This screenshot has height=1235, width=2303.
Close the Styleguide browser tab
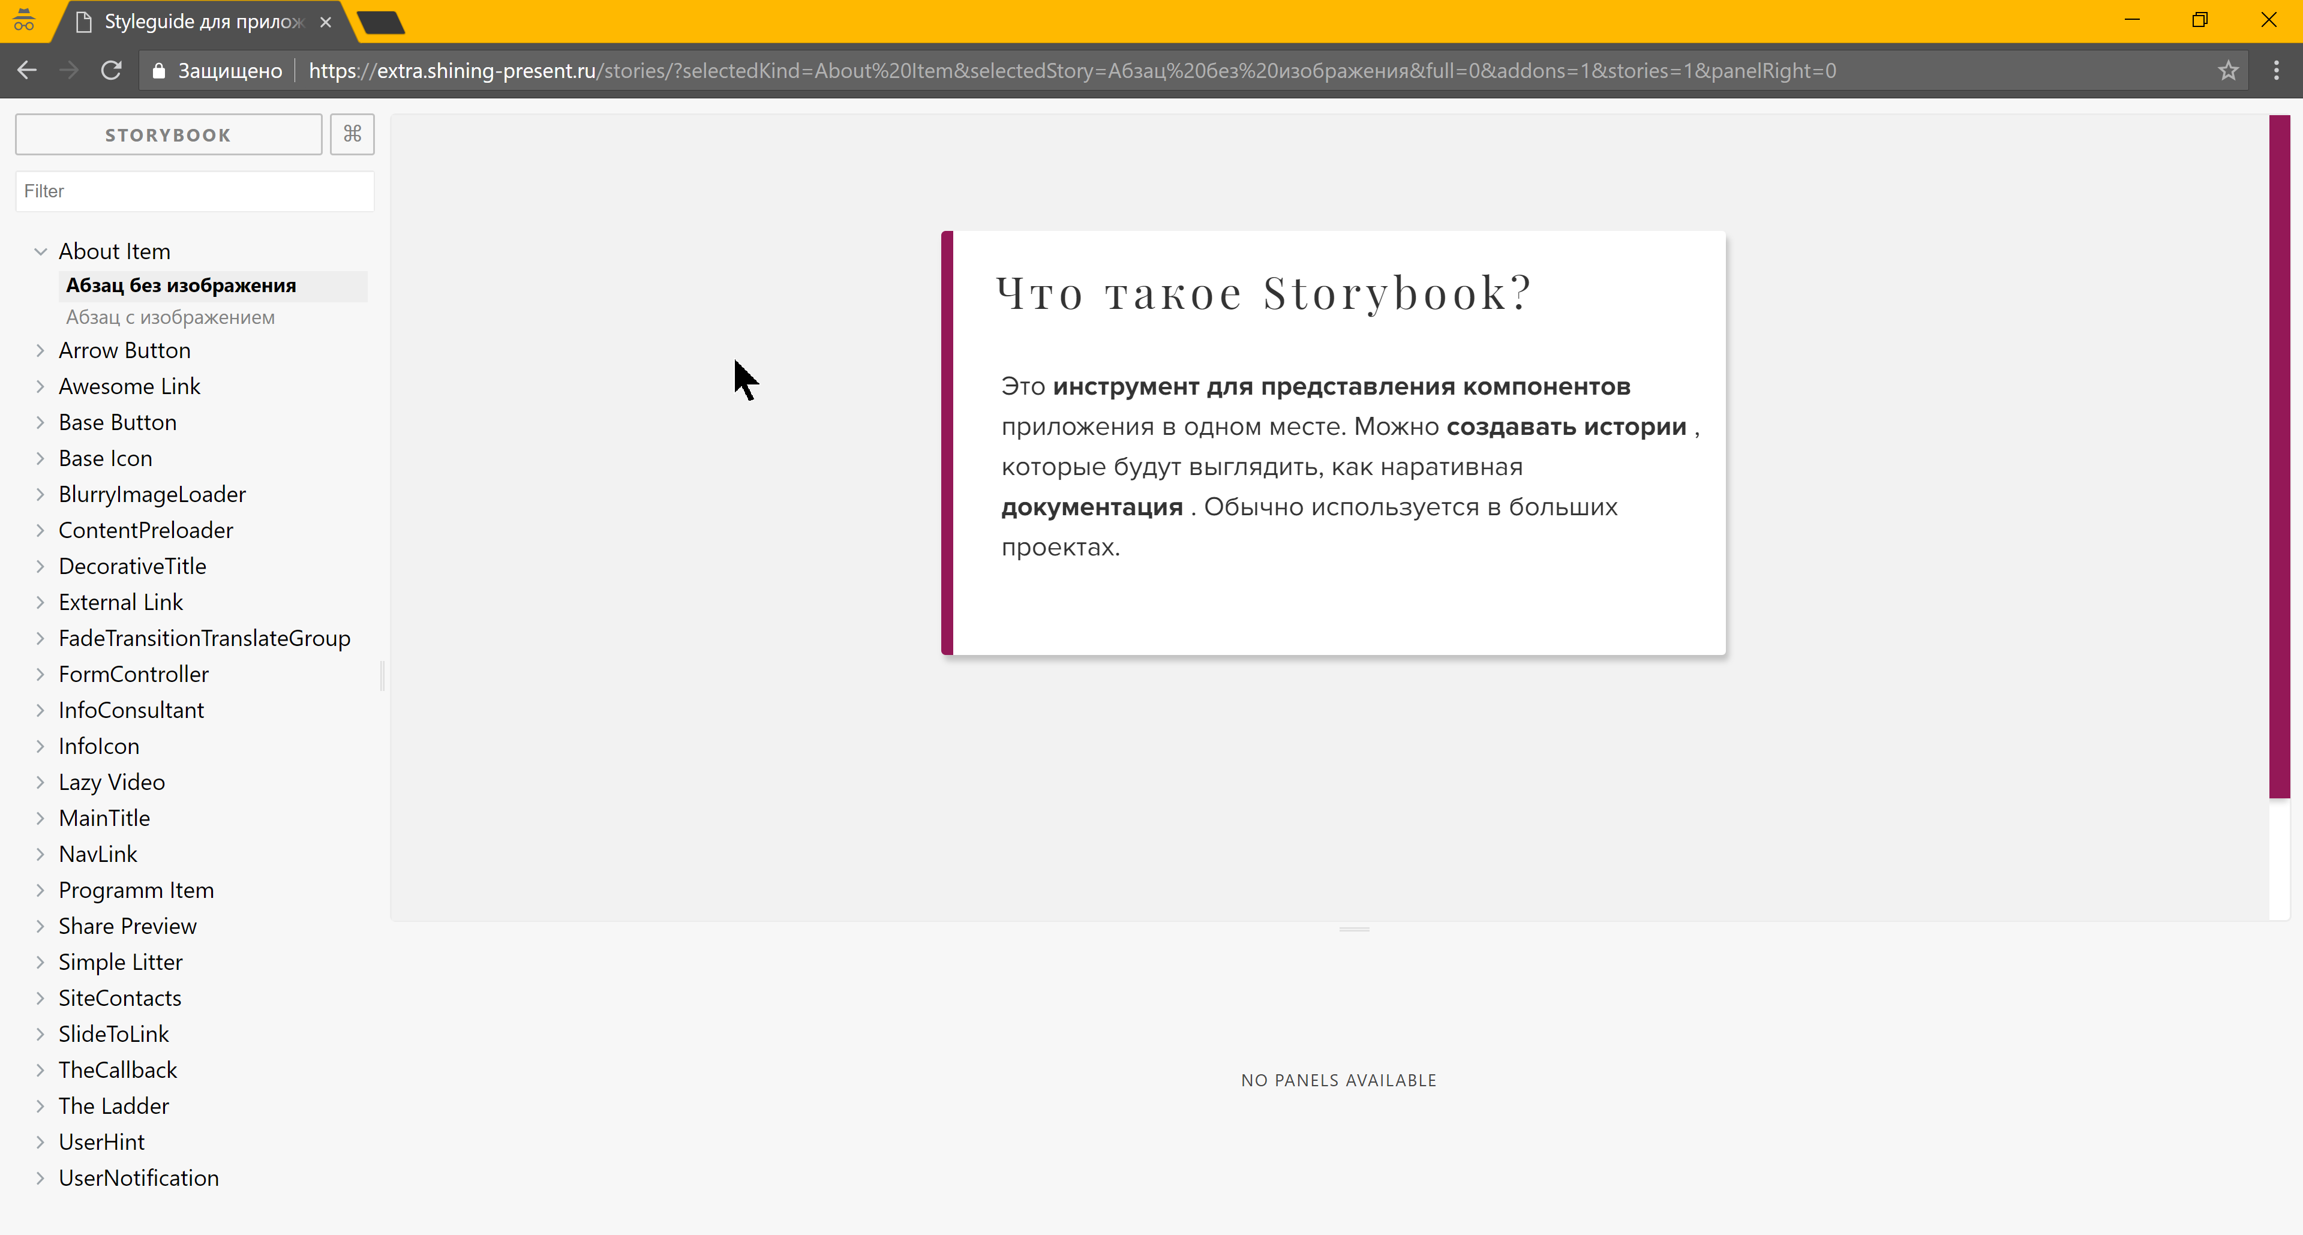pos(325,22)
